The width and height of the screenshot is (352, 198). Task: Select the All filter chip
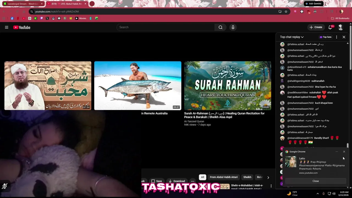[203, 177]
